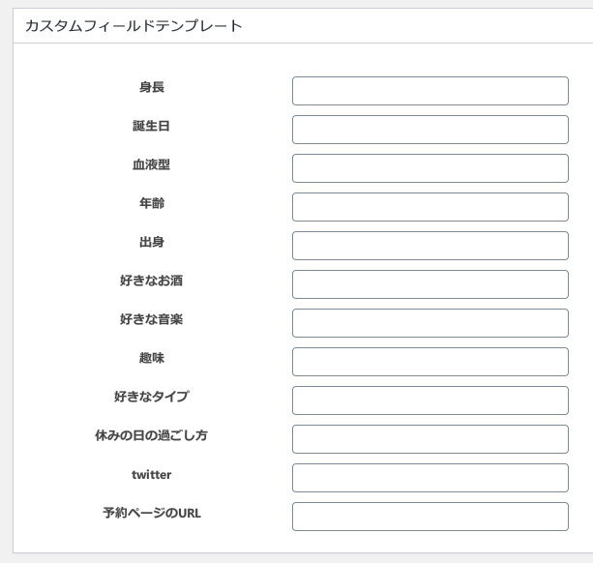Click the 身長 field label
This screenshot has height=563, width=593.
(x=152, y=87)
